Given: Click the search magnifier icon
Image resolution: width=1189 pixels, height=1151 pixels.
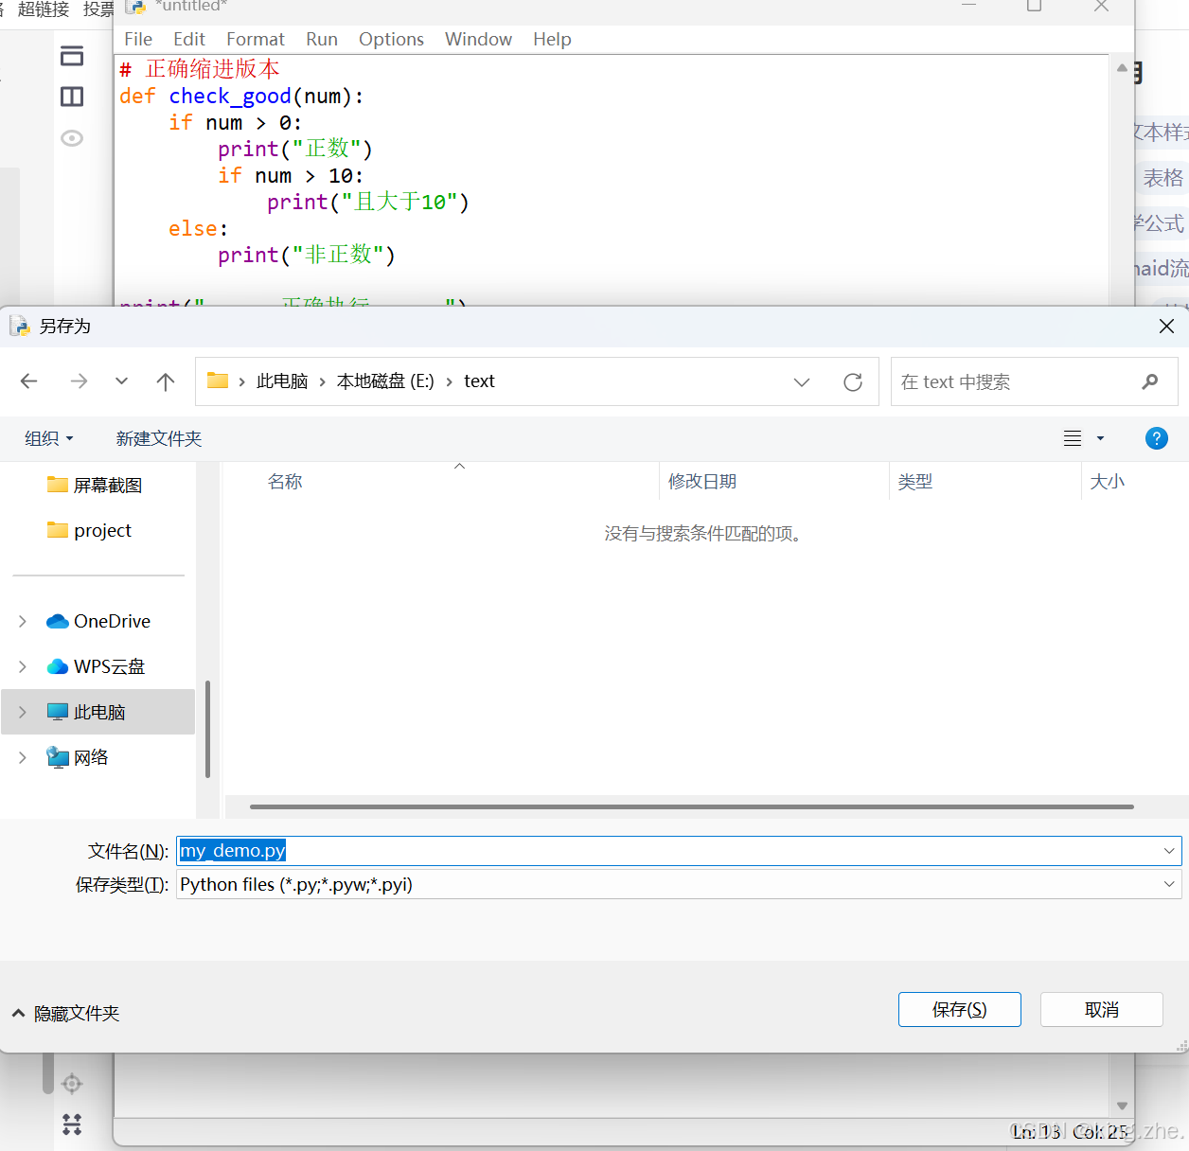Looking at the screenshot, I should coord(1150,381).
